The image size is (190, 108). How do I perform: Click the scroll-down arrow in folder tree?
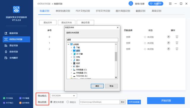pos(116,78)
